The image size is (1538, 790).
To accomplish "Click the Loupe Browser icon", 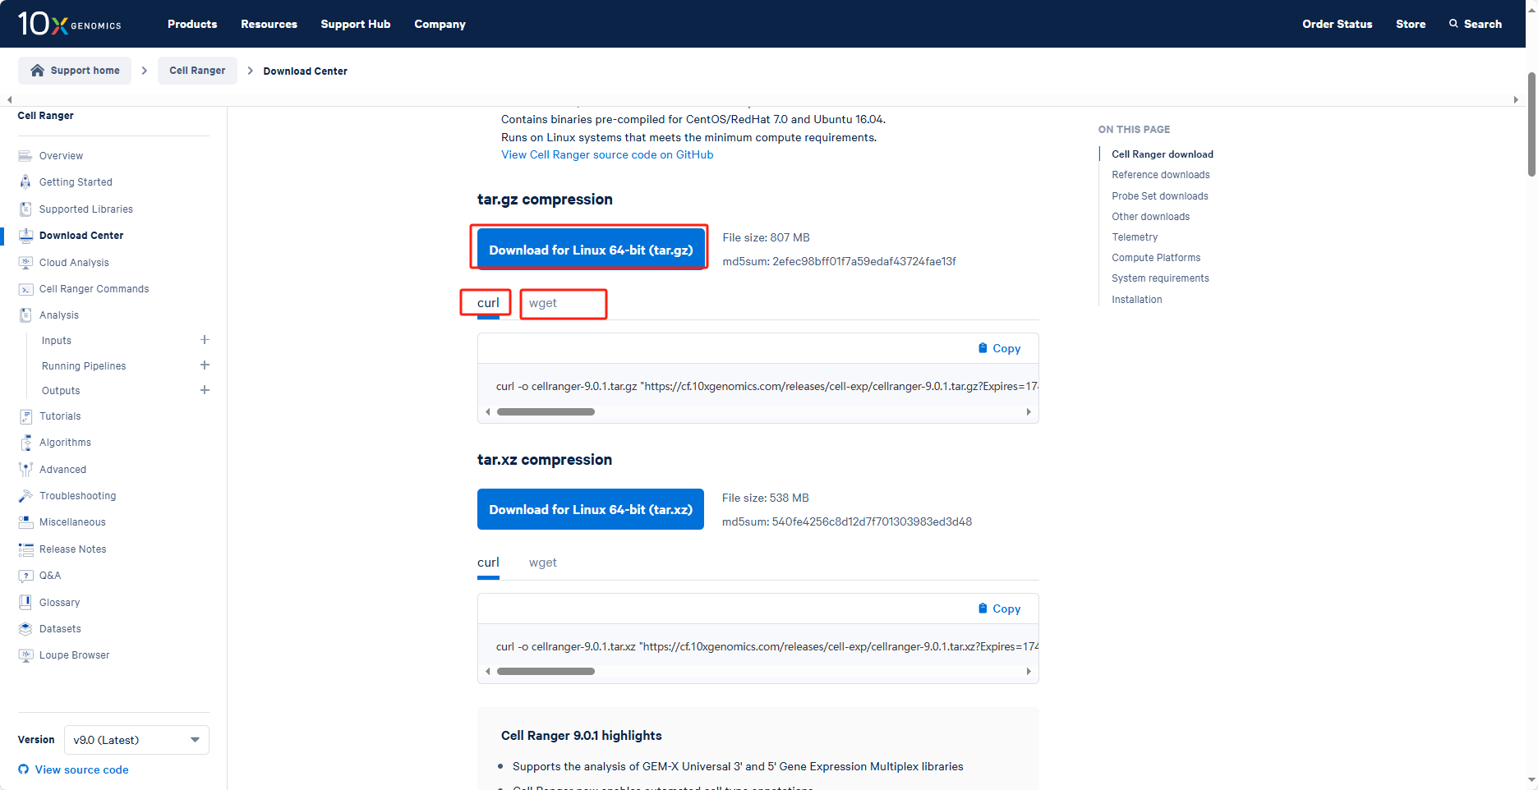I will tap(25, 655).
